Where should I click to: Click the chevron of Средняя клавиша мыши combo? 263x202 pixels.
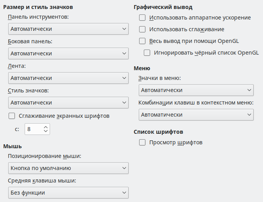click(x=123, y=193)
